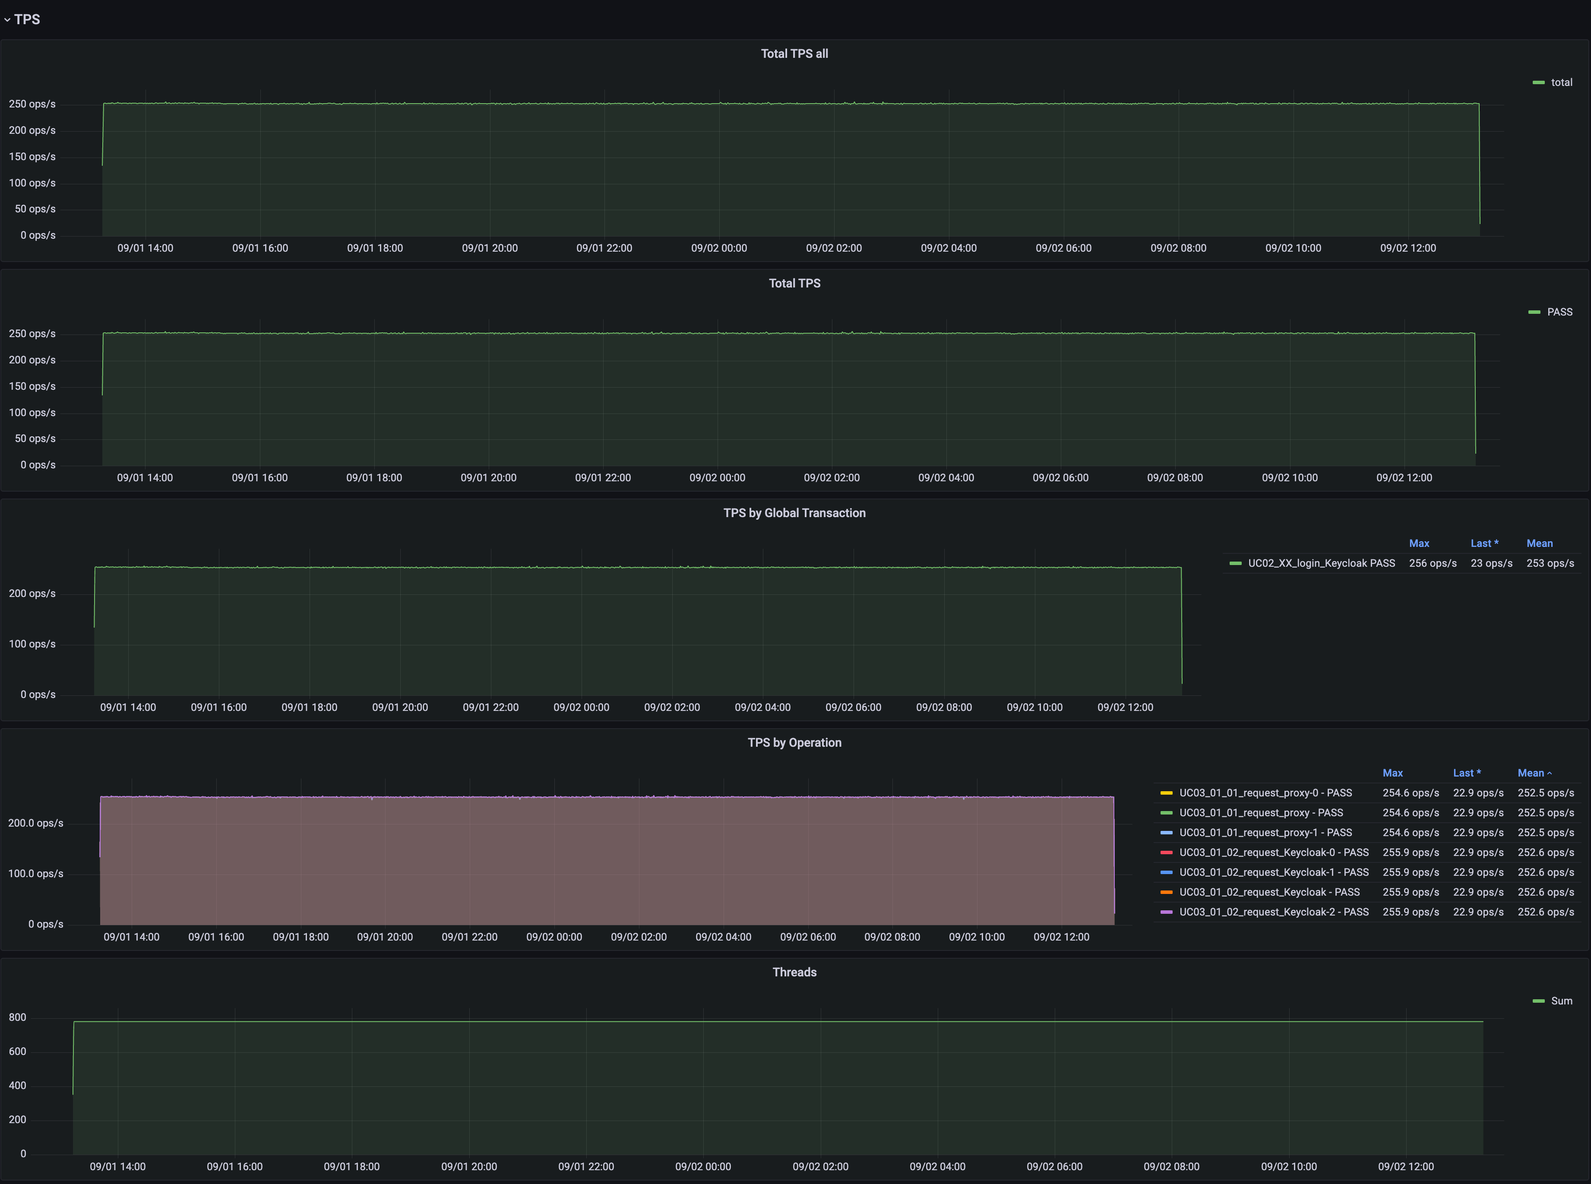Click '254.6 ops/s' for request_proxy-0 row
The height and width of the screenshot is (1184, 1591).
tap(1411, 792)
